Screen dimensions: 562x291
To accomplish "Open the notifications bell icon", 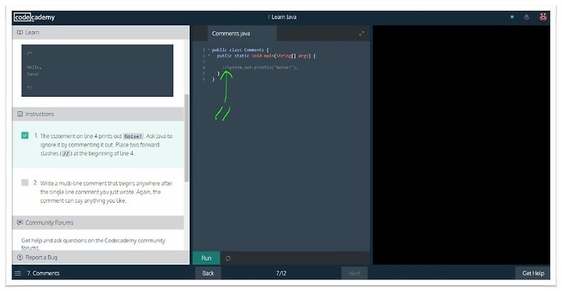I will pyautogui.click(x=527, y=17).
